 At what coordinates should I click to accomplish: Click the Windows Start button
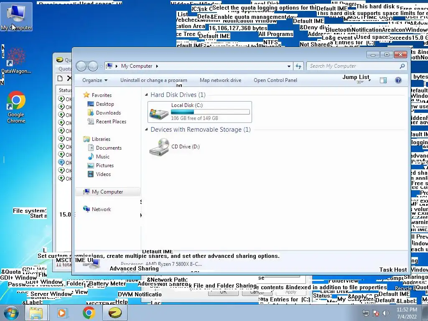click(x=11, y=313)
